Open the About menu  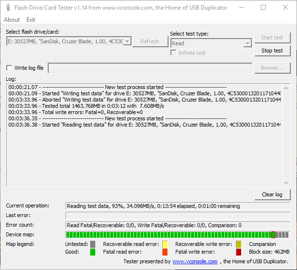click(x=12, y=20)
